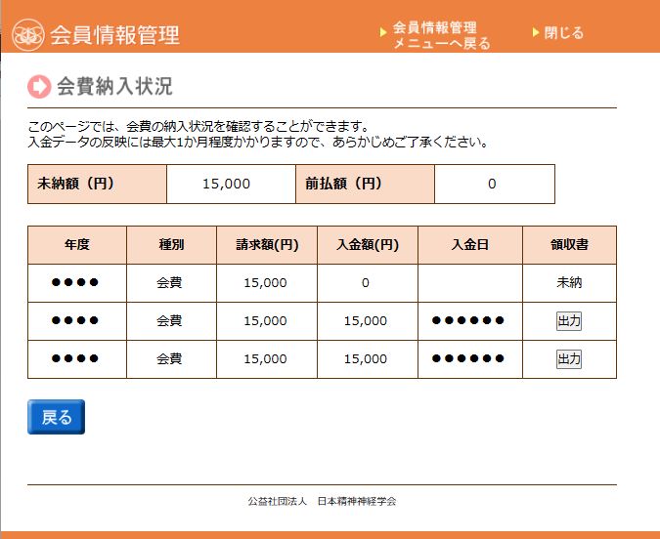660x539 pixels.
Task: Click the 入金日 column header
Action: (x=470, y=245)
